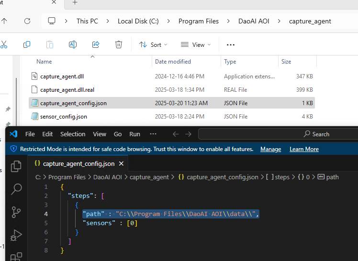The image size is (358, 261).
Task: Select the capture_agent.dll.real file name
Action: pos(67,90)
